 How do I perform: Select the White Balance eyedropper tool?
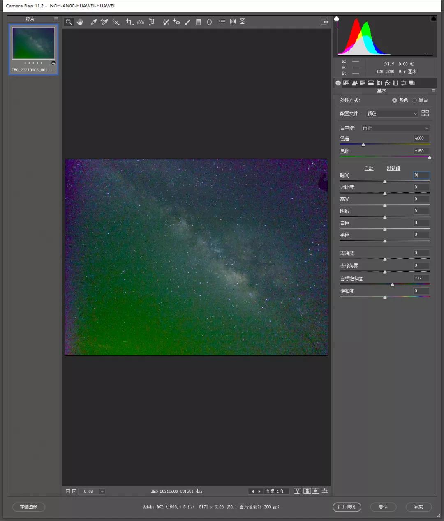(x=94, y=22)
